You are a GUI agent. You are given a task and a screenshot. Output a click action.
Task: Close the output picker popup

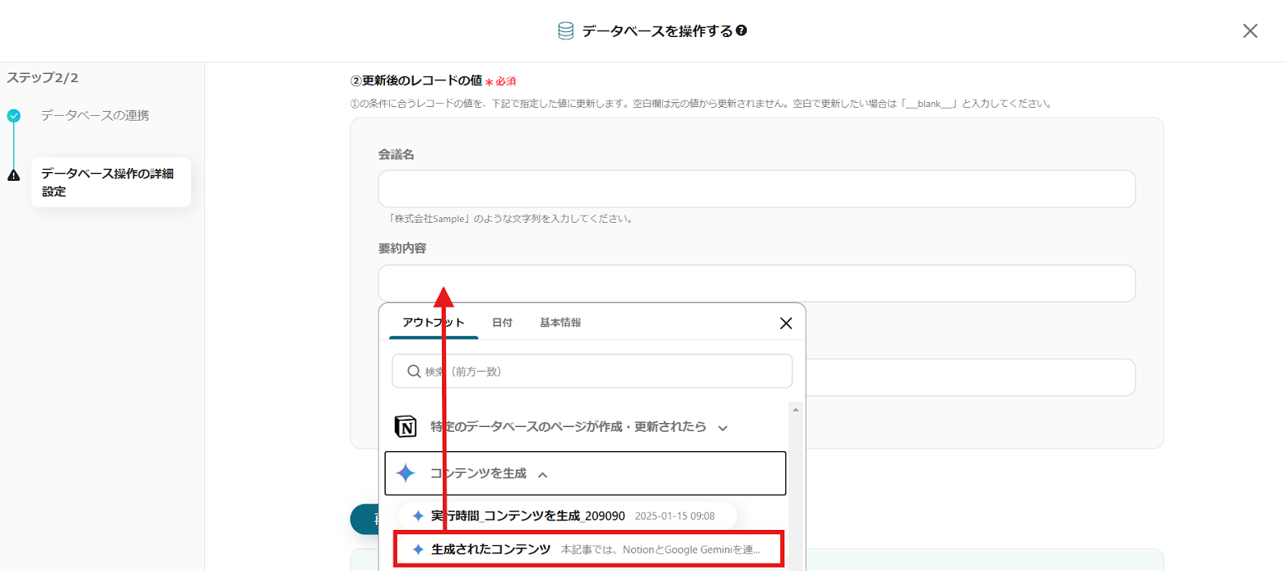coord(785,323)
